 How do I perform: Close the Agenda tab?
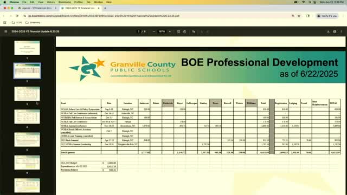(55, 8)
